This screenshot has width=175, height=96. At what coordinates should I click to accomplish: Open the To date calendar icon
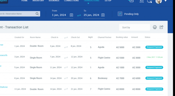coord(103,15)
